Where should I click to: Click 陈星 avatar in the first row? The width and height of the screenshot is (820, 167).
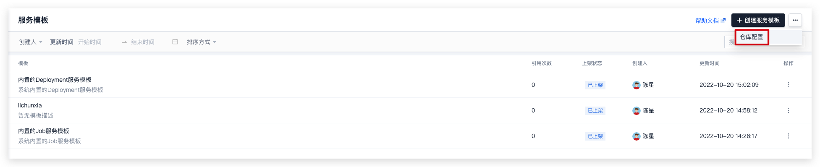click(637, 85)
